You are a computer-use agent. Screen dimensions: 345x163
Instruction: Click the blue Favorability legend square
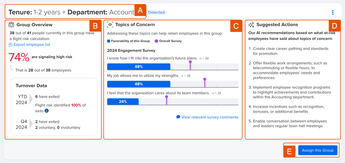click(109, 41)
